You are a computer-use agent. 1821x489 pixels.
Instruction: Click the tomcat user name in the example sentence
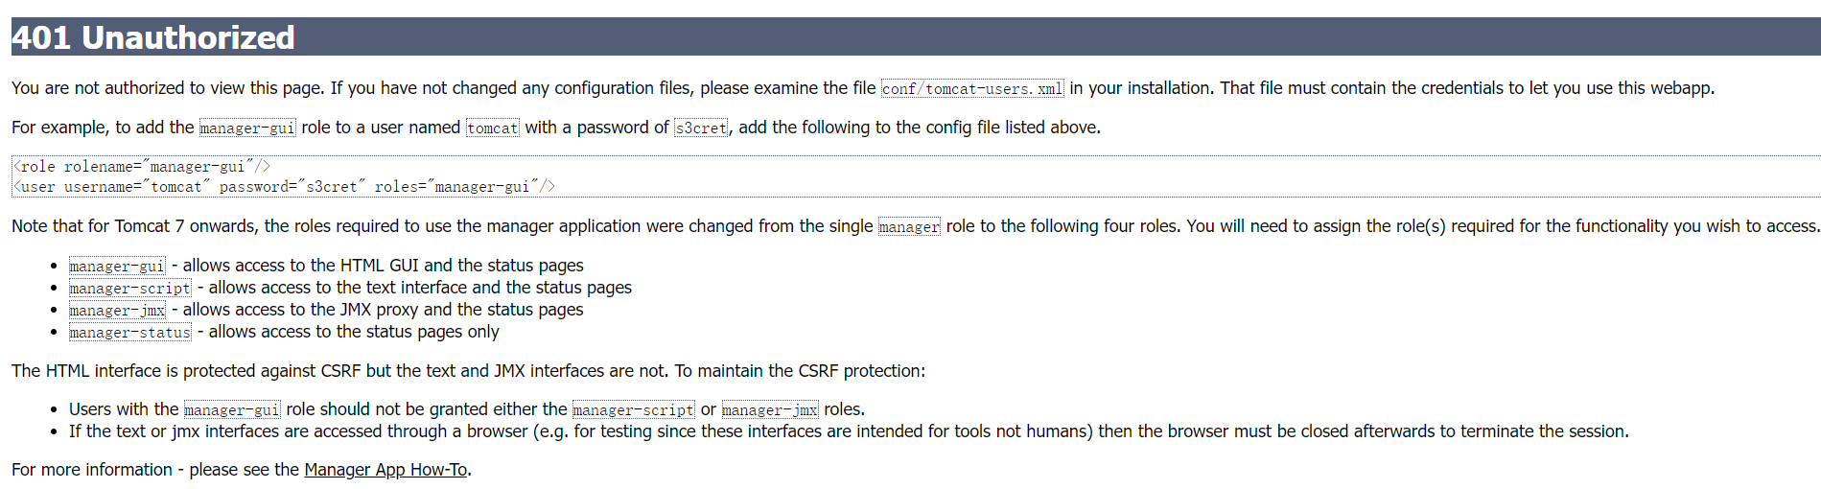point(492,128)
